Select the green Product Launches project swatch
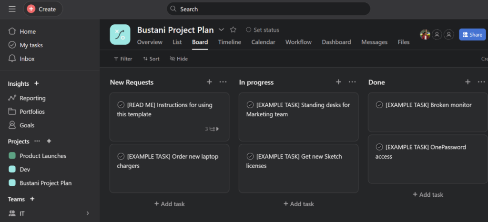 (12, 156)
